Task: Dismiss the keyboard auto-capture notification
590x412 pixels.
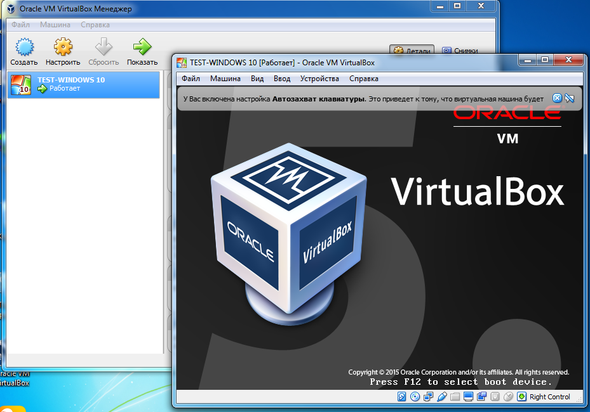Action: pos(557,98)
